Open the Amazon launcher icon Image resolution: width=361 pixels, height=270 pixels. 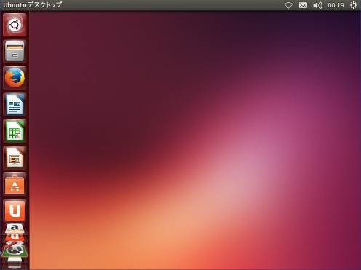(15, 229)
